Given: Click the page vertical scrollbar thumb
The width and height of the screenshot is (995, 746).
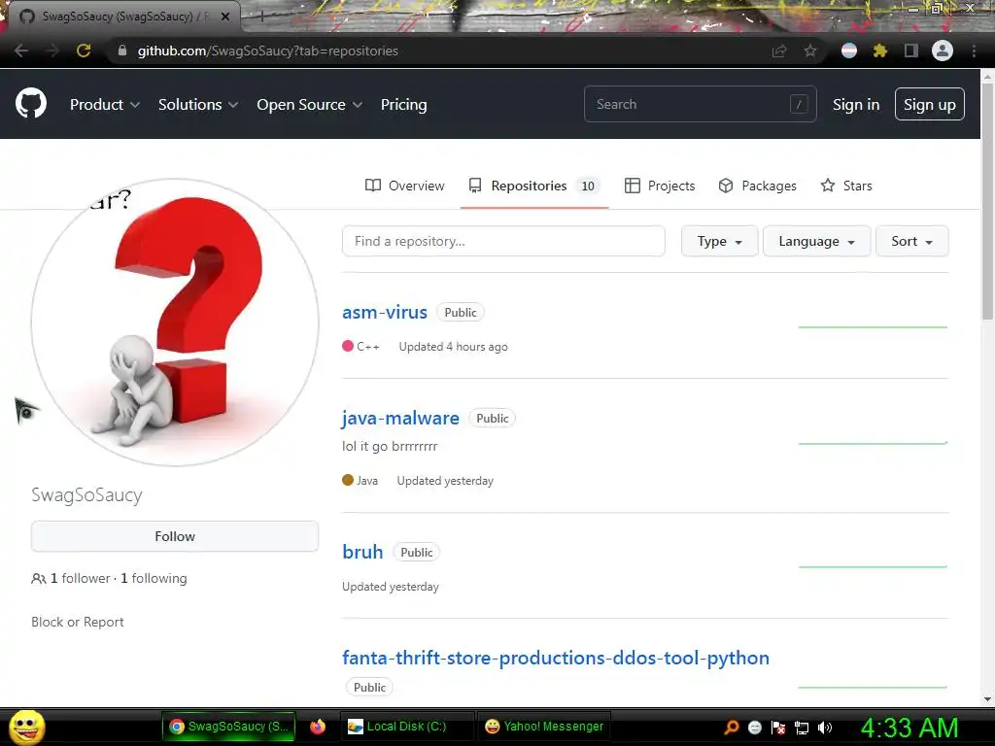Looking at the screenshot, I should tap(987, 203).
